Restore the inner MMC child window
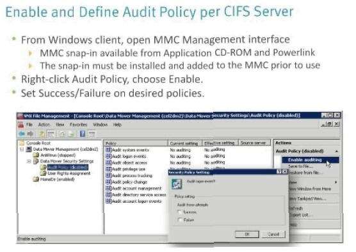356x252 pixels. pos(330,124)
